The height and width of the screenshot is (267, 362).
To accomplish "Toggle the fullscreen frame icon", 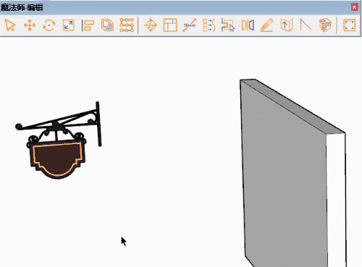I will (350, 25).
